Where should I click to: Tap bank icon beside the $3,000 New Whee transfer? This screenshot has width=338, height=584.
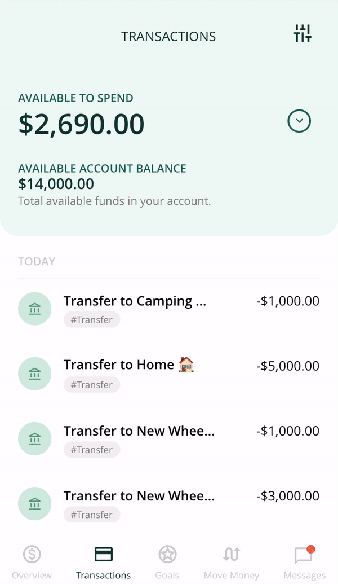[x=34, y=503]
